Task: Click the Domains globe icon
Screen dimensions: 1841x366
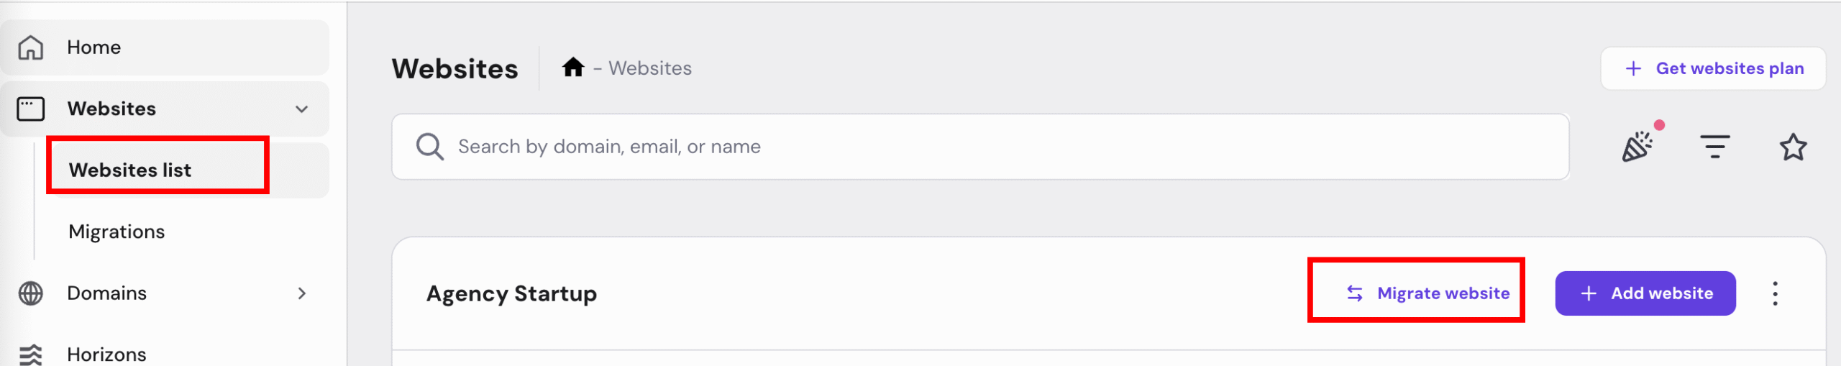Action: (x=31, y=293)
